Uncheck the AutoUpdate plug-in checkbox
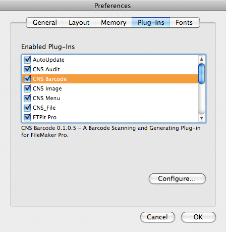This screenshot has width=226, height=232. pos(27,60)
